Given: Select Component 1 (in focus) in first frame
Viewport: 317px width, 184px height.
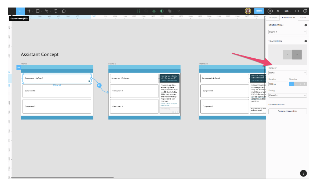Looking at the screenshot, I should [57, 78].
